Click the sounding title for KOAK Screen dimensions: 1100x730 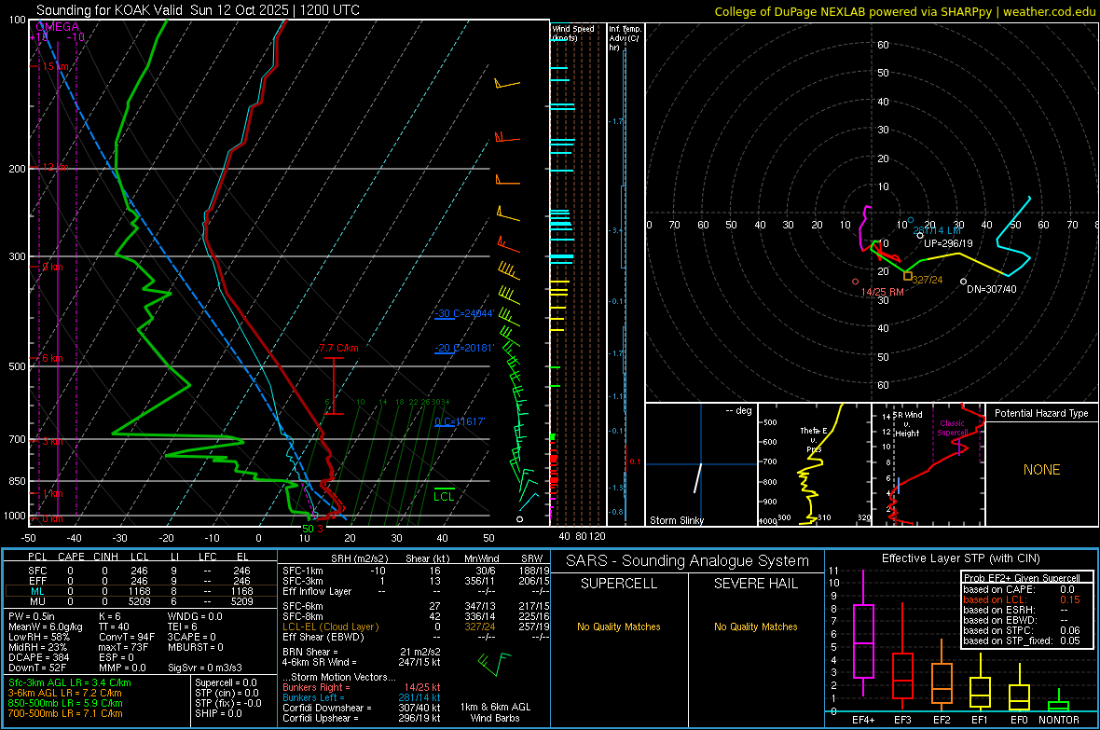(x=198, y=10)
